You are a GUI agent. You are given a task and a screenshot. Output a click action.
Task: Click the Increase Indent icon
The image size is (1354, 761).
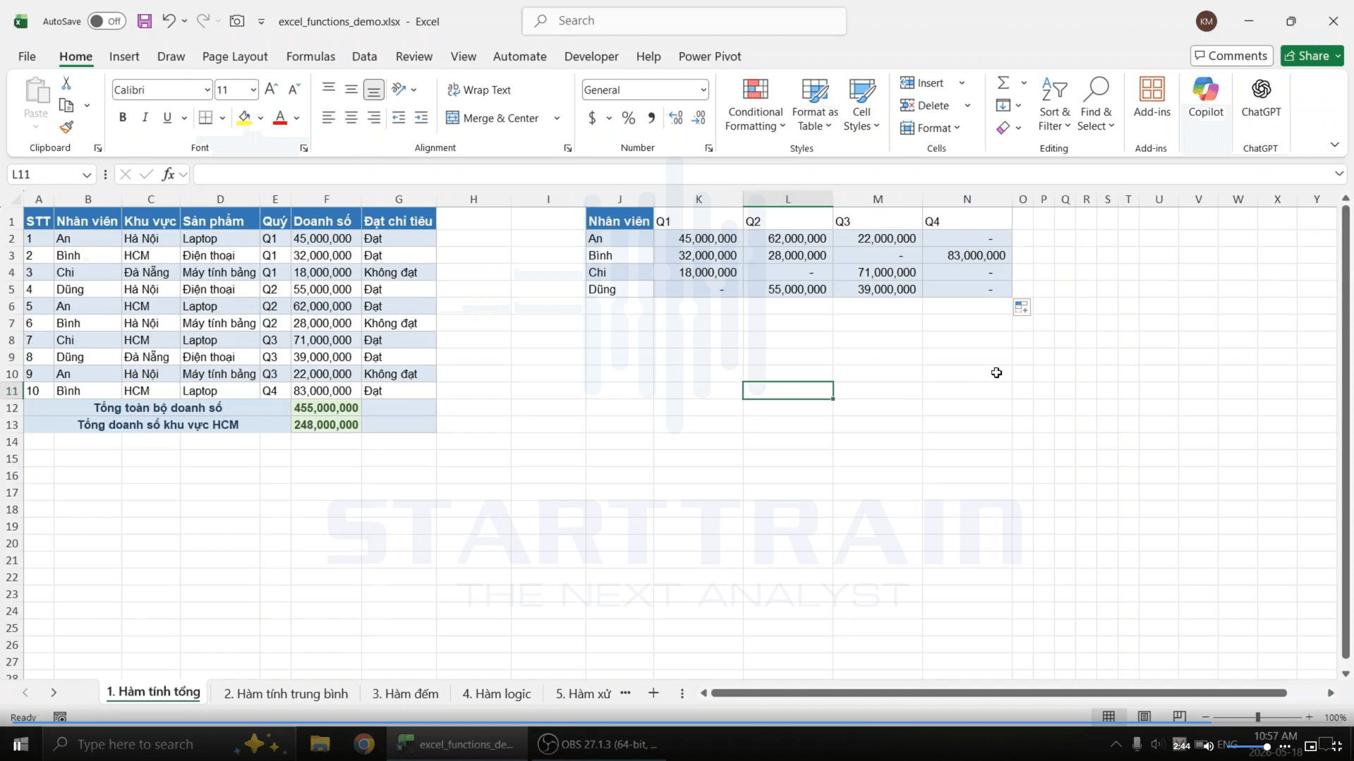pos(421,118)
